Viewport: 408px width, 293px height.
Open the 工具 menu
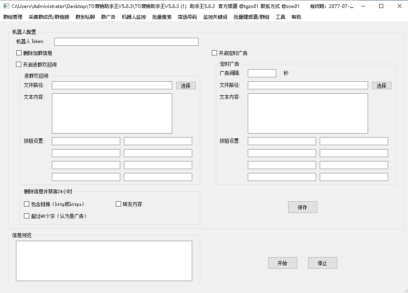[x=280, y=17]
